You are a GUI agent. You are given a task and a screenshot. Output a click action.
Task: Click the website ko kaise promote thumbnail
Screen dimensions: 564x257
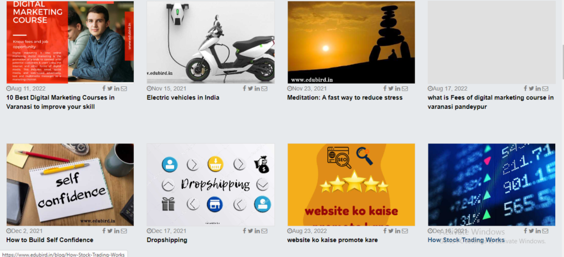[351, 185]
